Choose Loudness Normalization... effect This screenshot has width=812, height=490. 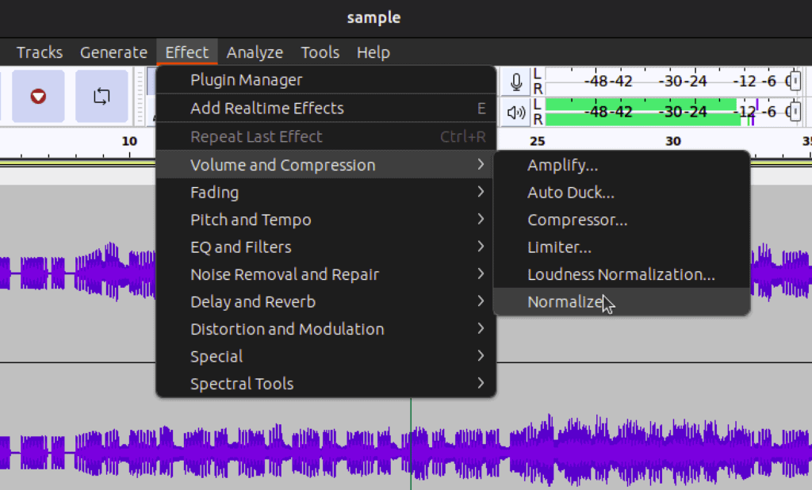(622, 274)
